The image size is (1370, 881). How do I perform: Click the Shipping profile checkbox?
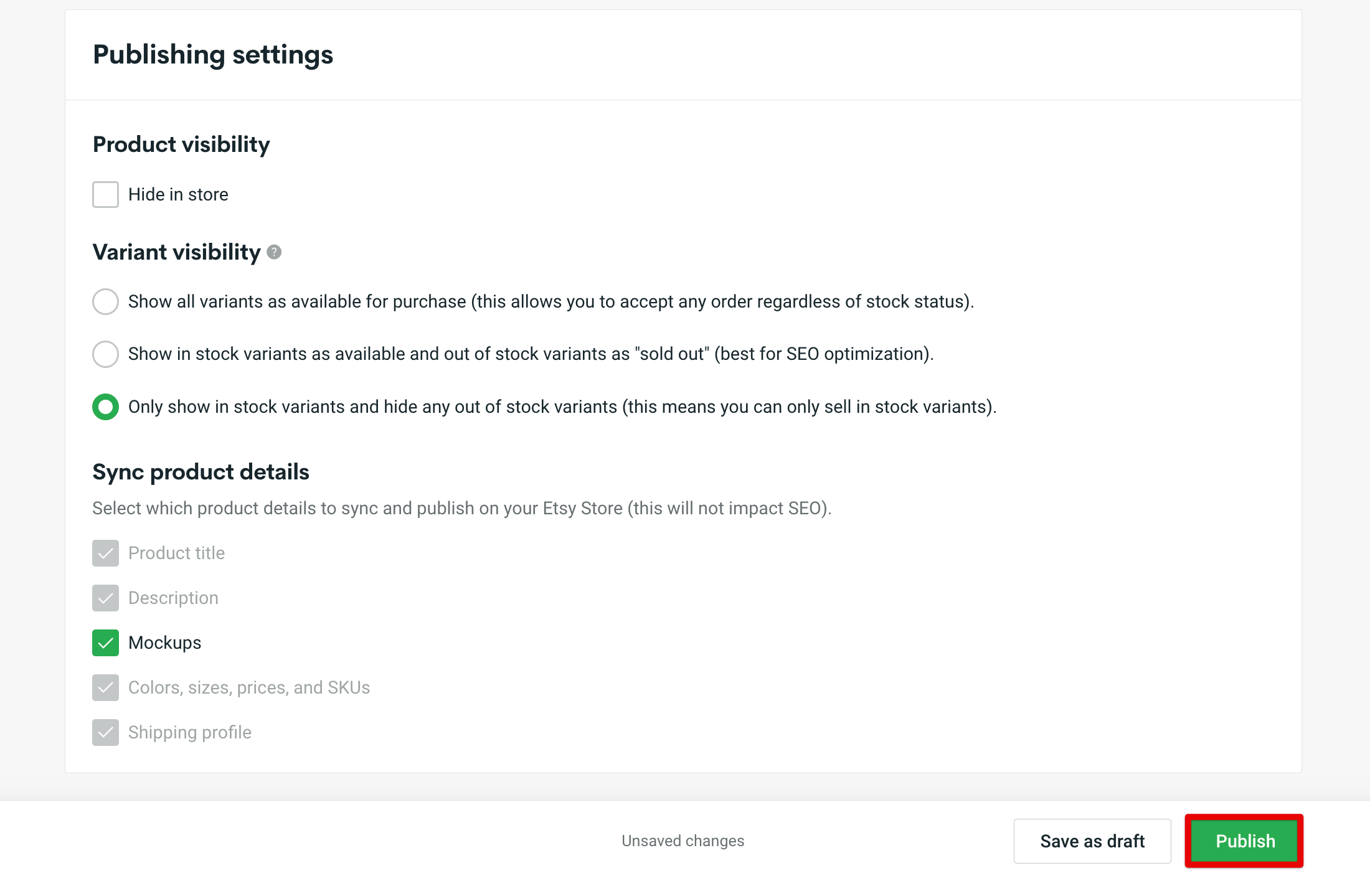pyautogui.click(x=105, y=732)
